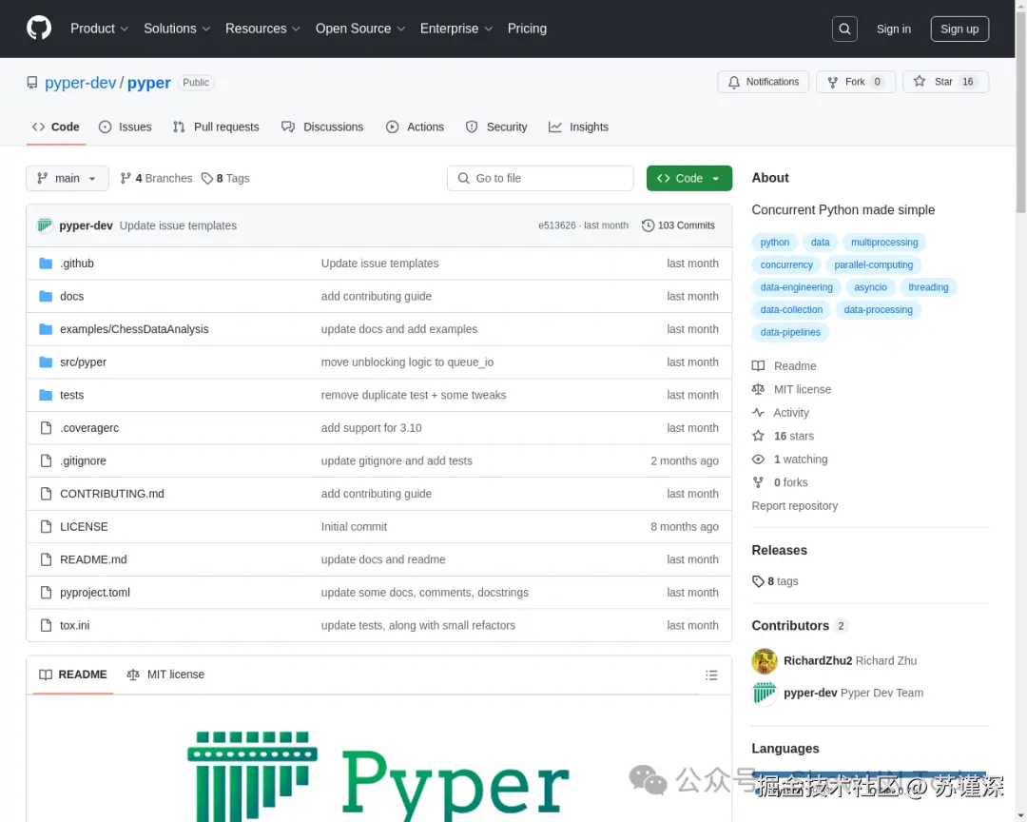Image resolution: width=1027 pixels, height=822 pixels.
Task: Star the pyper repository
Action: [x=945, y=82]
